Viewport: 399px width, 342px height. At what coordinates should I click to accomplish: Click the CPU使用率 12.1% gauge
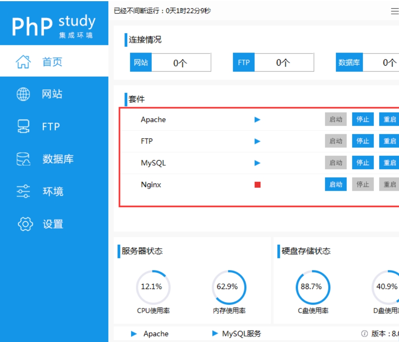tap(153, 287)
